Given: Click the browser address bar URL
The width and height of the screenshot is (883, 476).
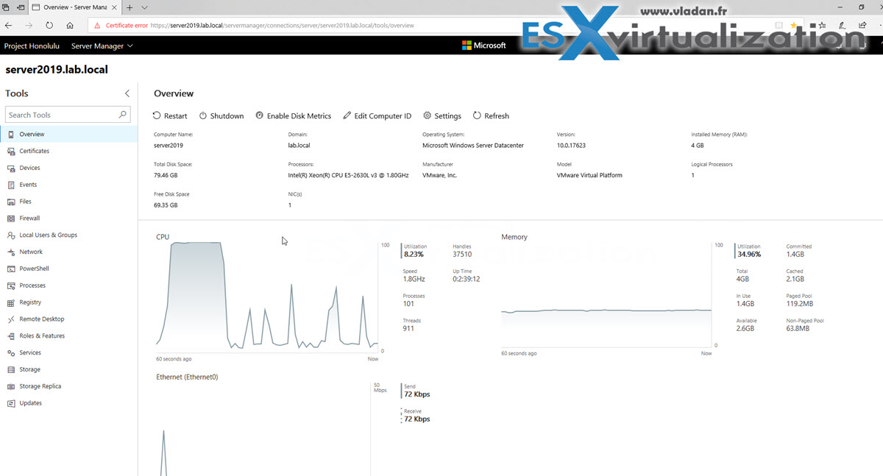Looking at the screenshot, I should coord(281,25).
